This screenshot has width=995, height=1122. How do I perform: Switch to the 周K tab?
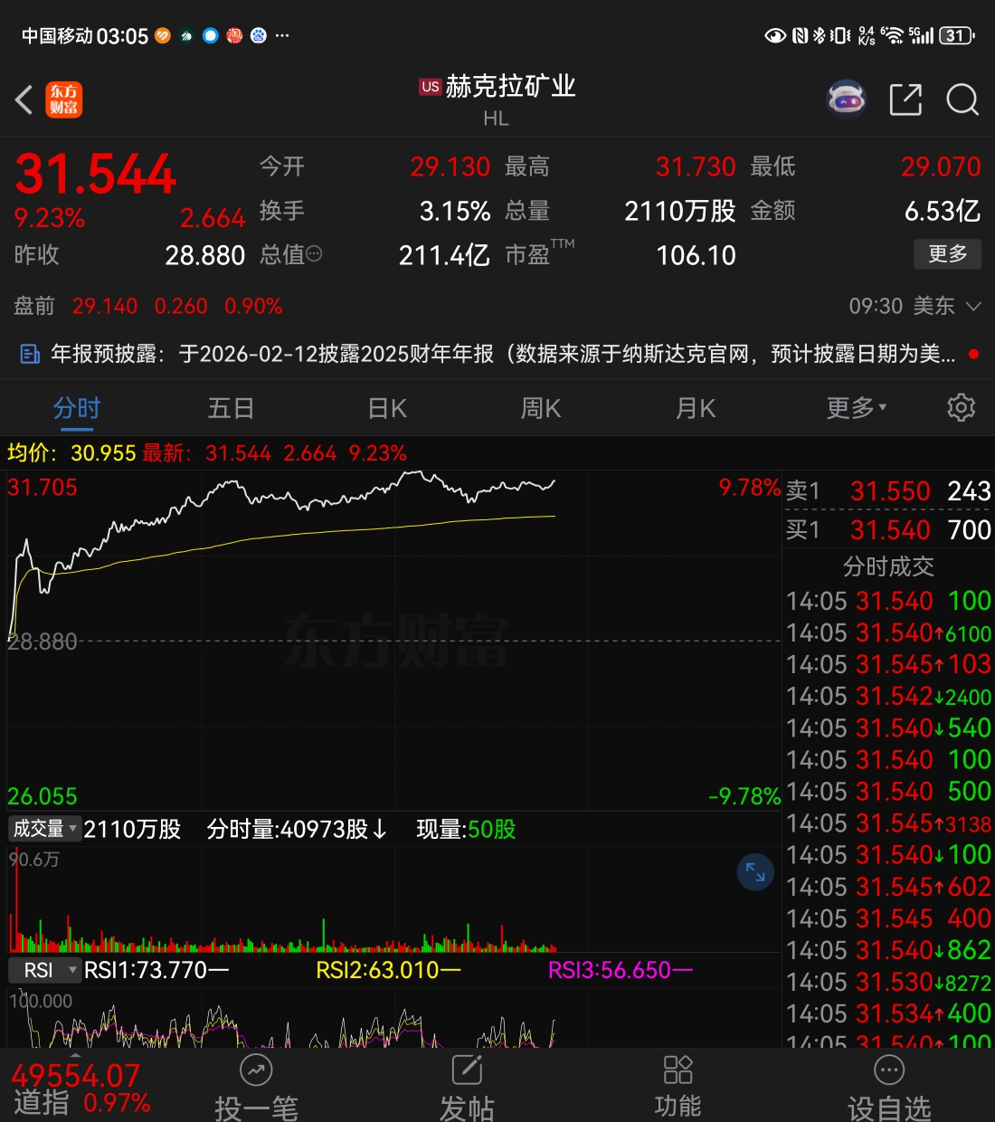(541, 408)
